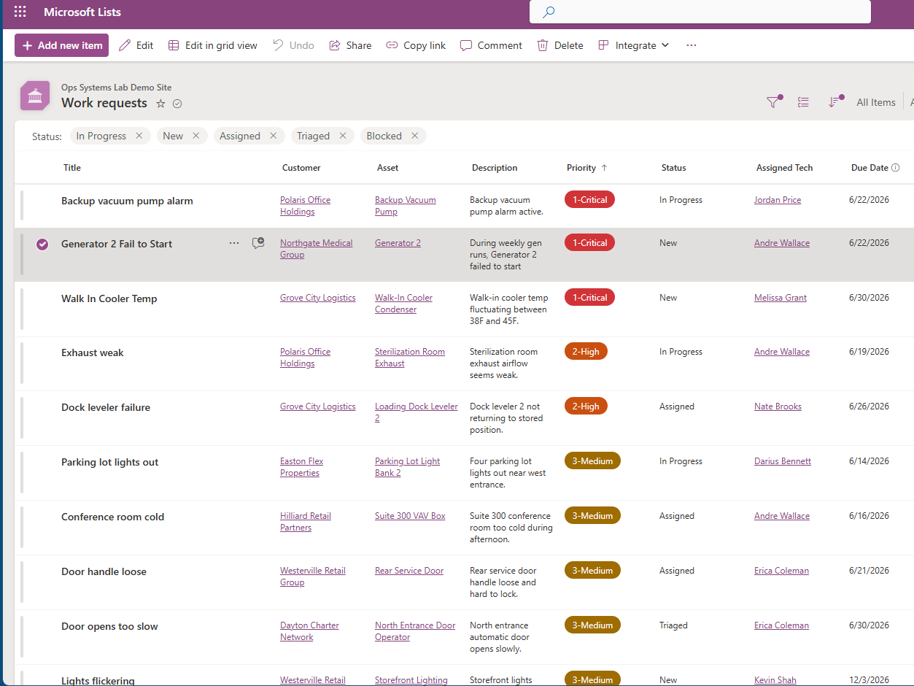Open Kevin Shah tech link

click(775, 680)
